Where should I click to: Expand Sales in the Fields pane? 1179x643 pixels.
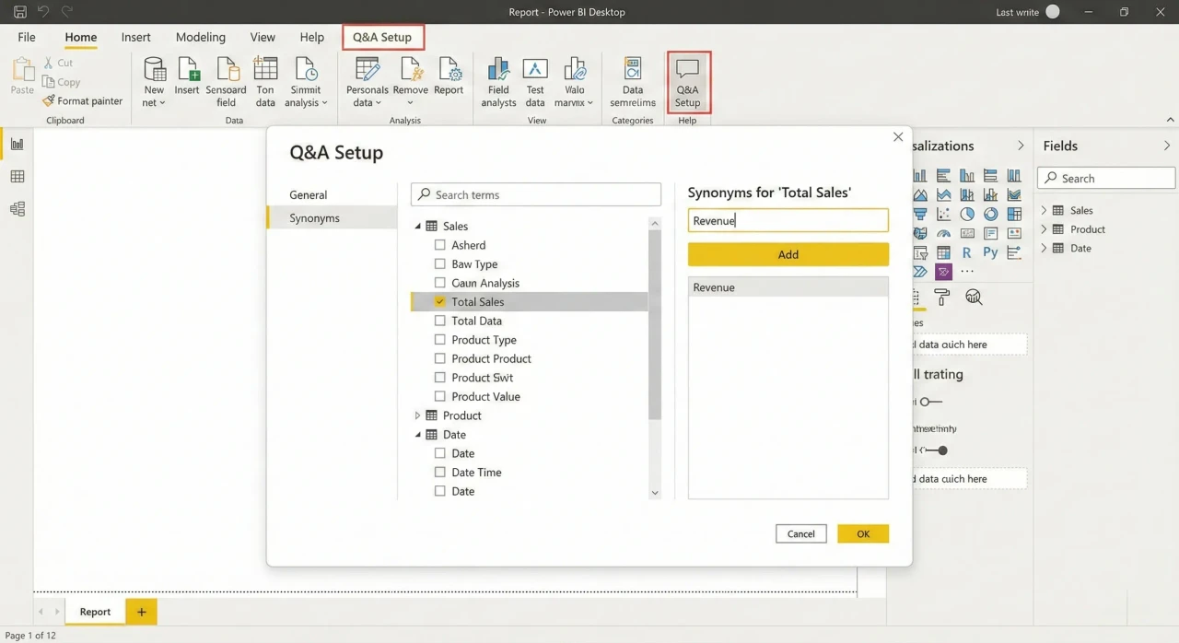pyautogui.click(x=1044, y=210)
